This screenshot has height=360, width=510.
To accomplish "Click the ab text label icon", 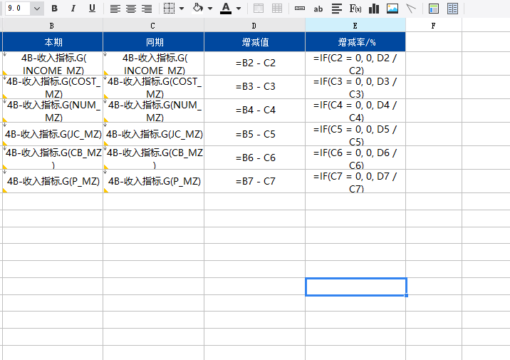I will [318, 9].
